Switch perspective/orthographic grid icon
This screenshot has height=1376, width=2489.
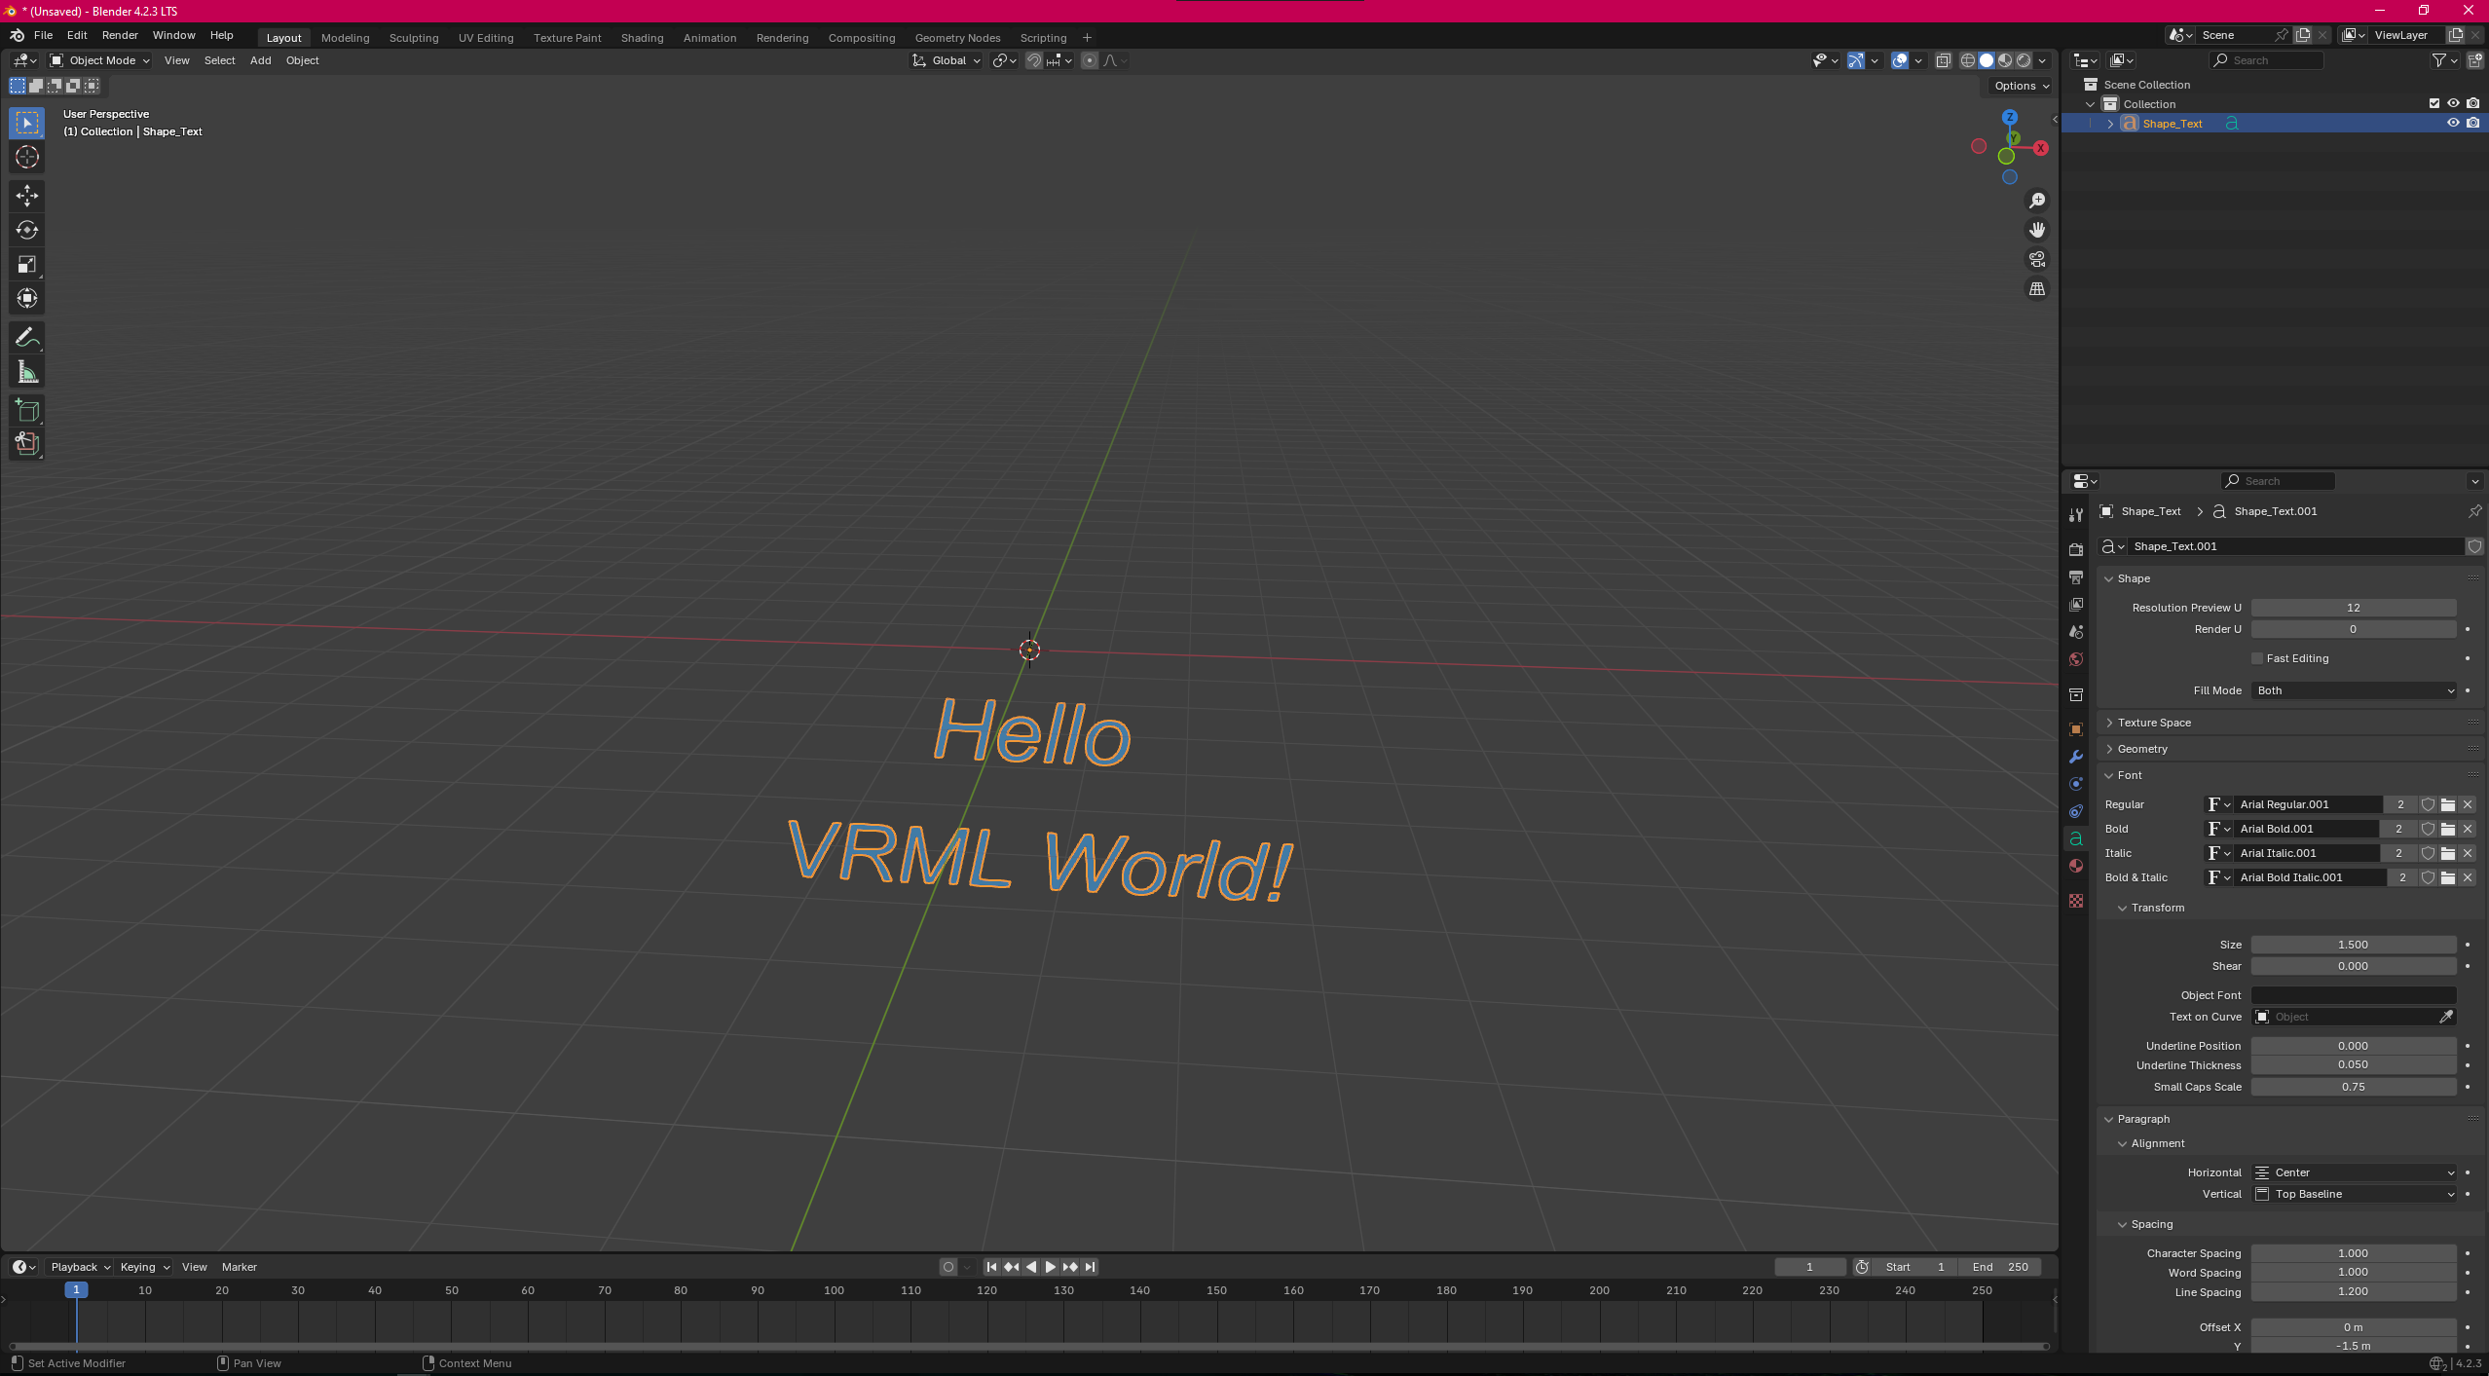pyautogui.click(x=2036, y=289)
